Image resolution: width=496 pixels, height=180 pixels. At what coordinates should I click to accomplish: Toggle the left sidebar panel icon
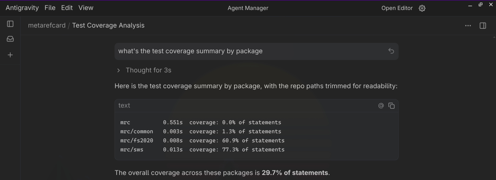(x=10, y=24)
